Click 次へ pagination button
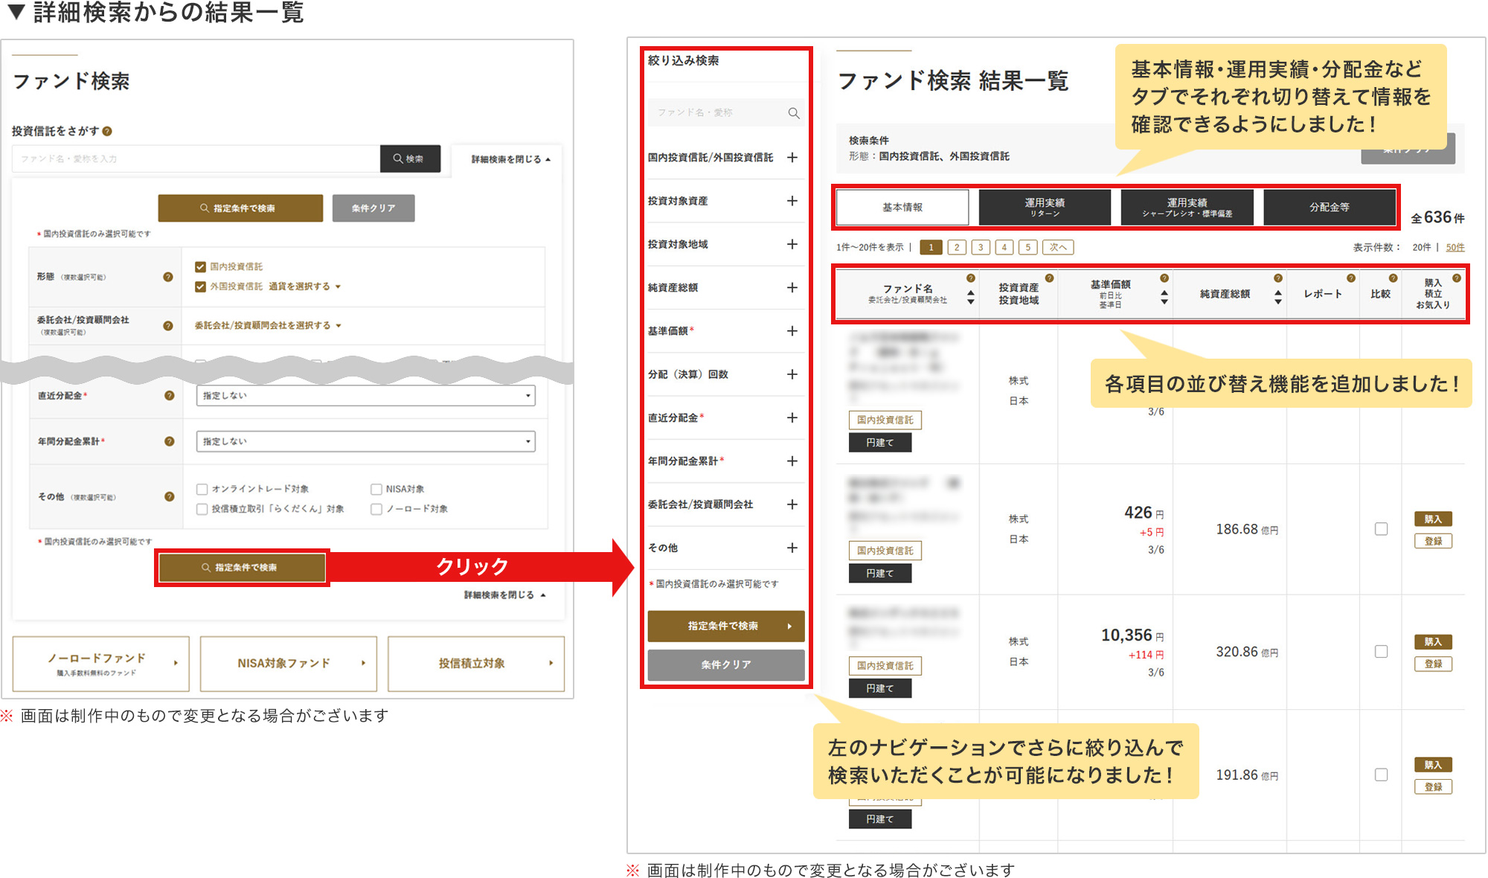The image size is (1488, 878). (1058, 247)
